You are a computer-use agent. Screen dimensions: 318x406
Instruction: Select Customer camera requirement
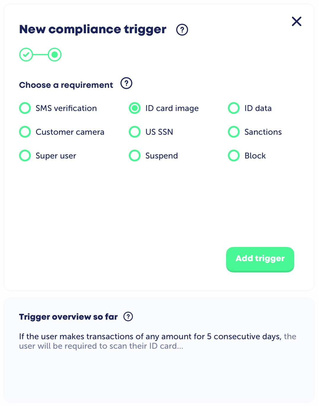tap(25, 132)
